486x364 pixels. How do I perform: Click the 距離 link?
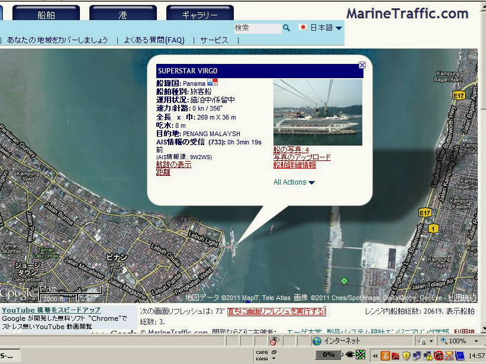163,172
